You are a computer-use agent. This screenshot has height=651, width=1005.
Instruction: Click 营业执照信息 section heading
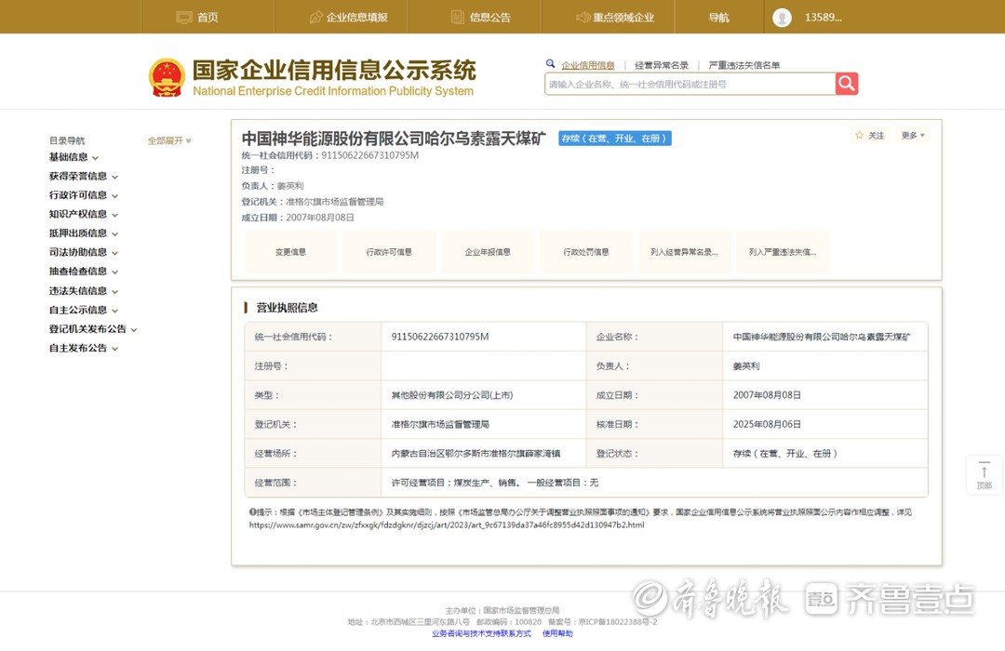[287, 308]
